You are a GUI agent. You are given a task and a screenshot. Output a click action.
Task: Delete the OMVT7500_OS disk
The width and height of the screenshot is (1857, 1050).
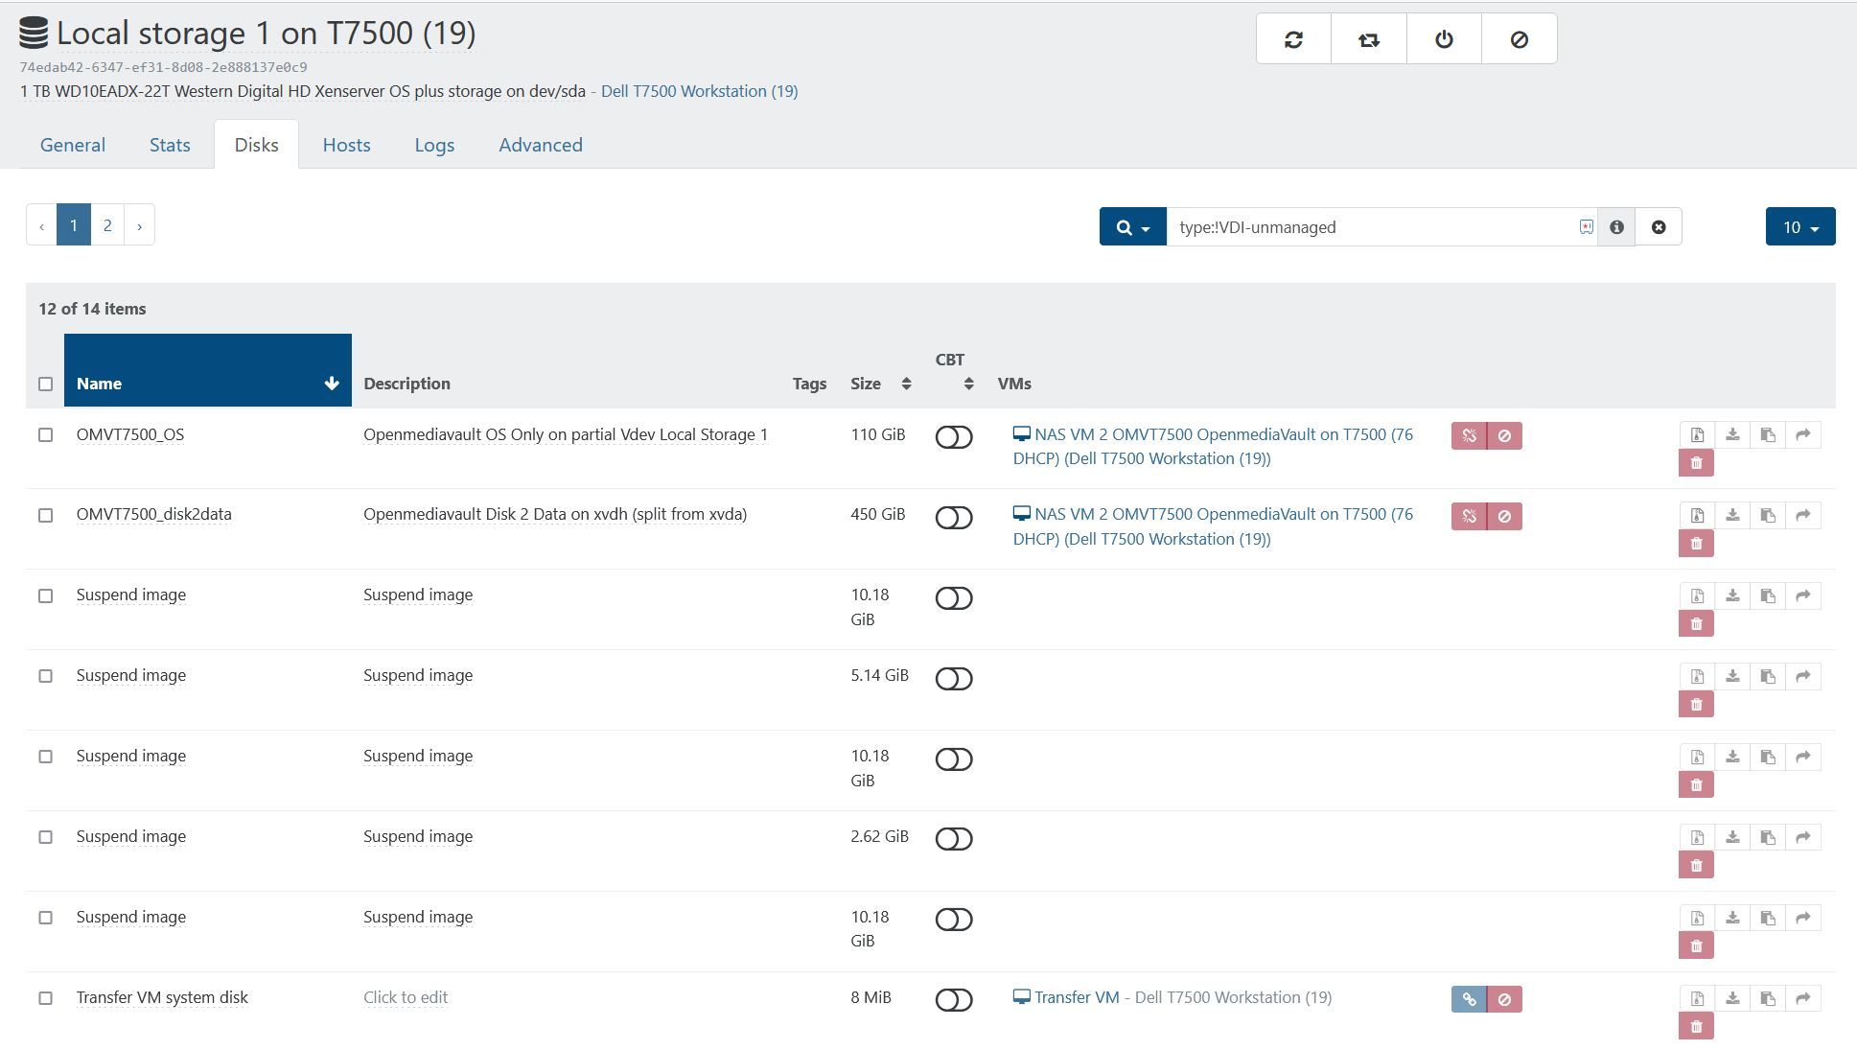point(1696,463)
